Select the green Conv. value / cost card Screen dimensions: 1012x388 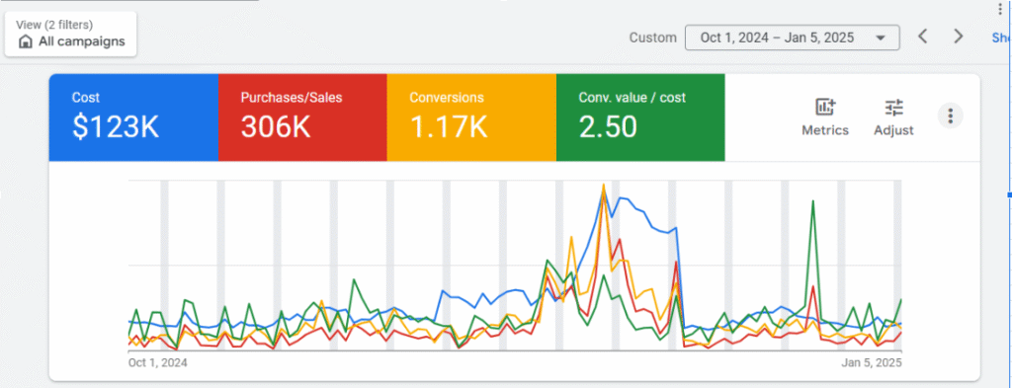coord(640,117)
